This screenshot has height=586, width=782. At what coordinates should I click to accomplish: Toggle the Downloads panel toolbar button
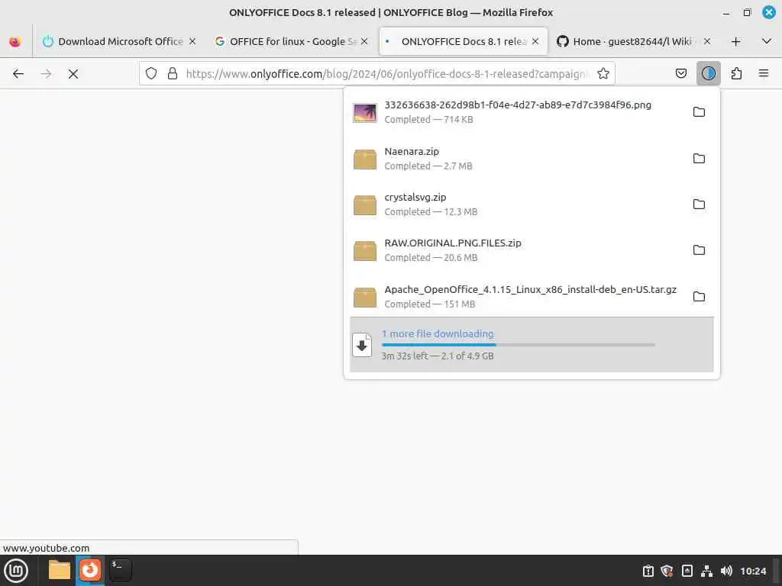(709, 74)
